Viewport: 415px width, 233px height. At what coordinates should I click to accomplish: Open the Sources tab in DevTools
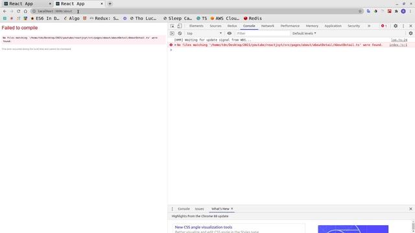215,26
